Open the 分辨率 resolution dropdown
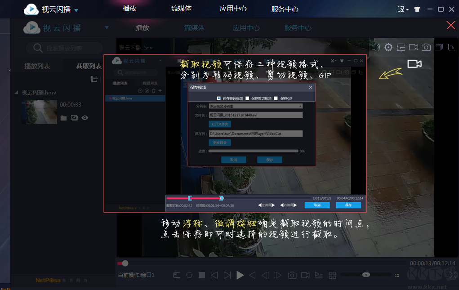Screen dimensions: 459x290 click(x=300, y=106)
